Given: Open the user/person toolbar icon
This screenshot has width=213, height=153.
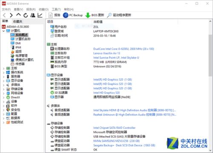Looking at the screenshot, I should (x=33, y=15).
